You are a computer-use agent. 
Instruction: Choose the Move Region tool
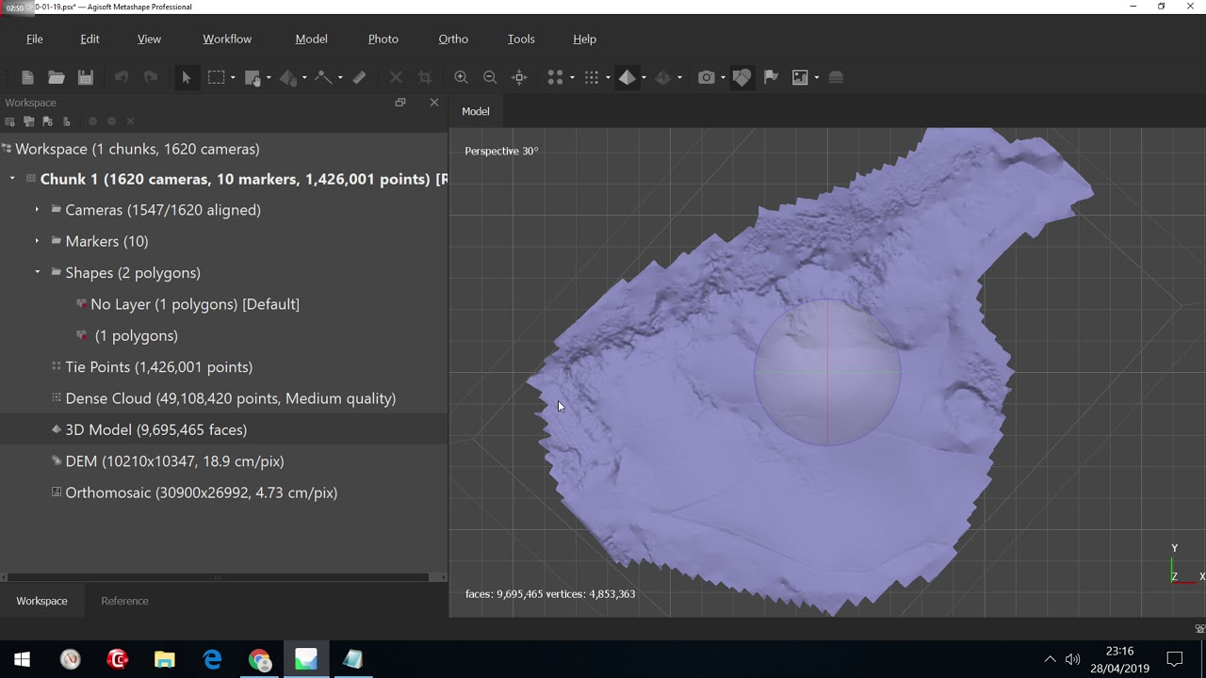tap(252, 77)
